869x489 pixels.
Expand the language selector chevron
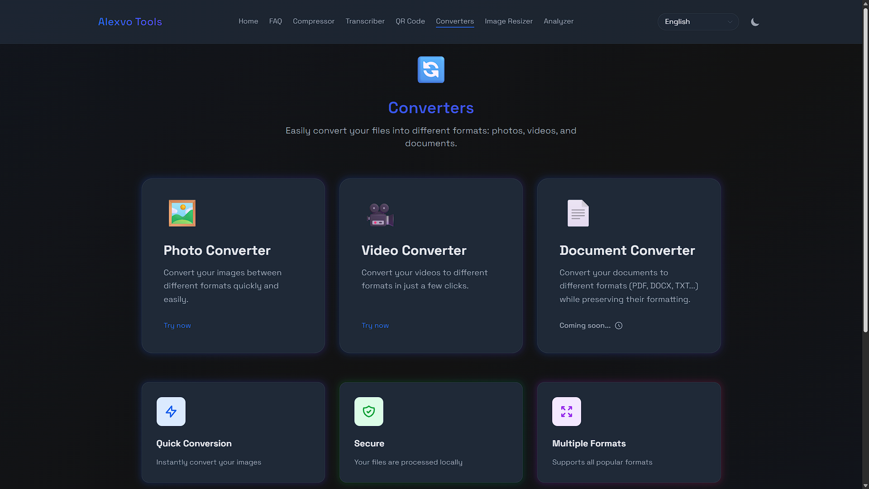(x=730, y=22)
